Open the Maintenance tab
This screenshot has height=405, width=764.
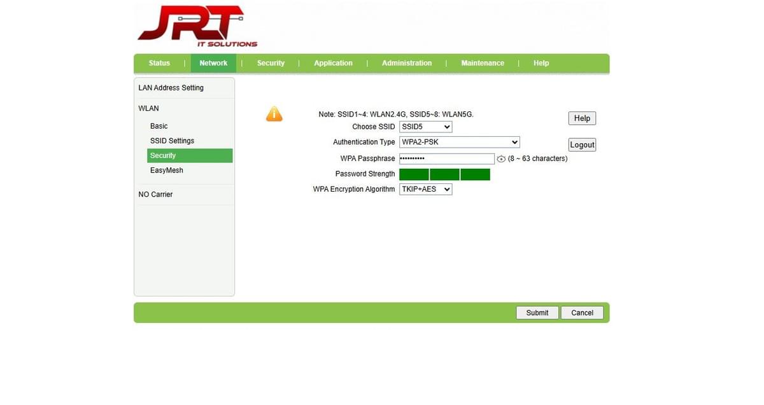[483, 63]
